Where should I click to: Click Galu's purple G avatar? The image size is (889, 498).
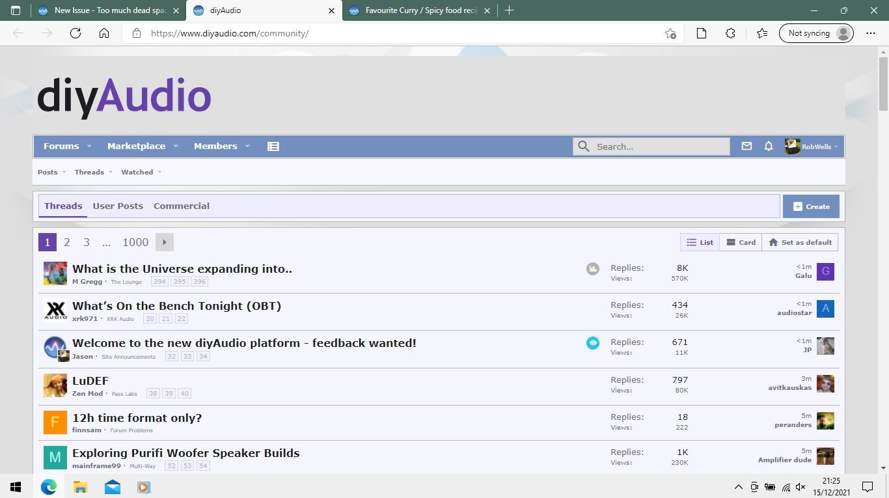[825, 271]
